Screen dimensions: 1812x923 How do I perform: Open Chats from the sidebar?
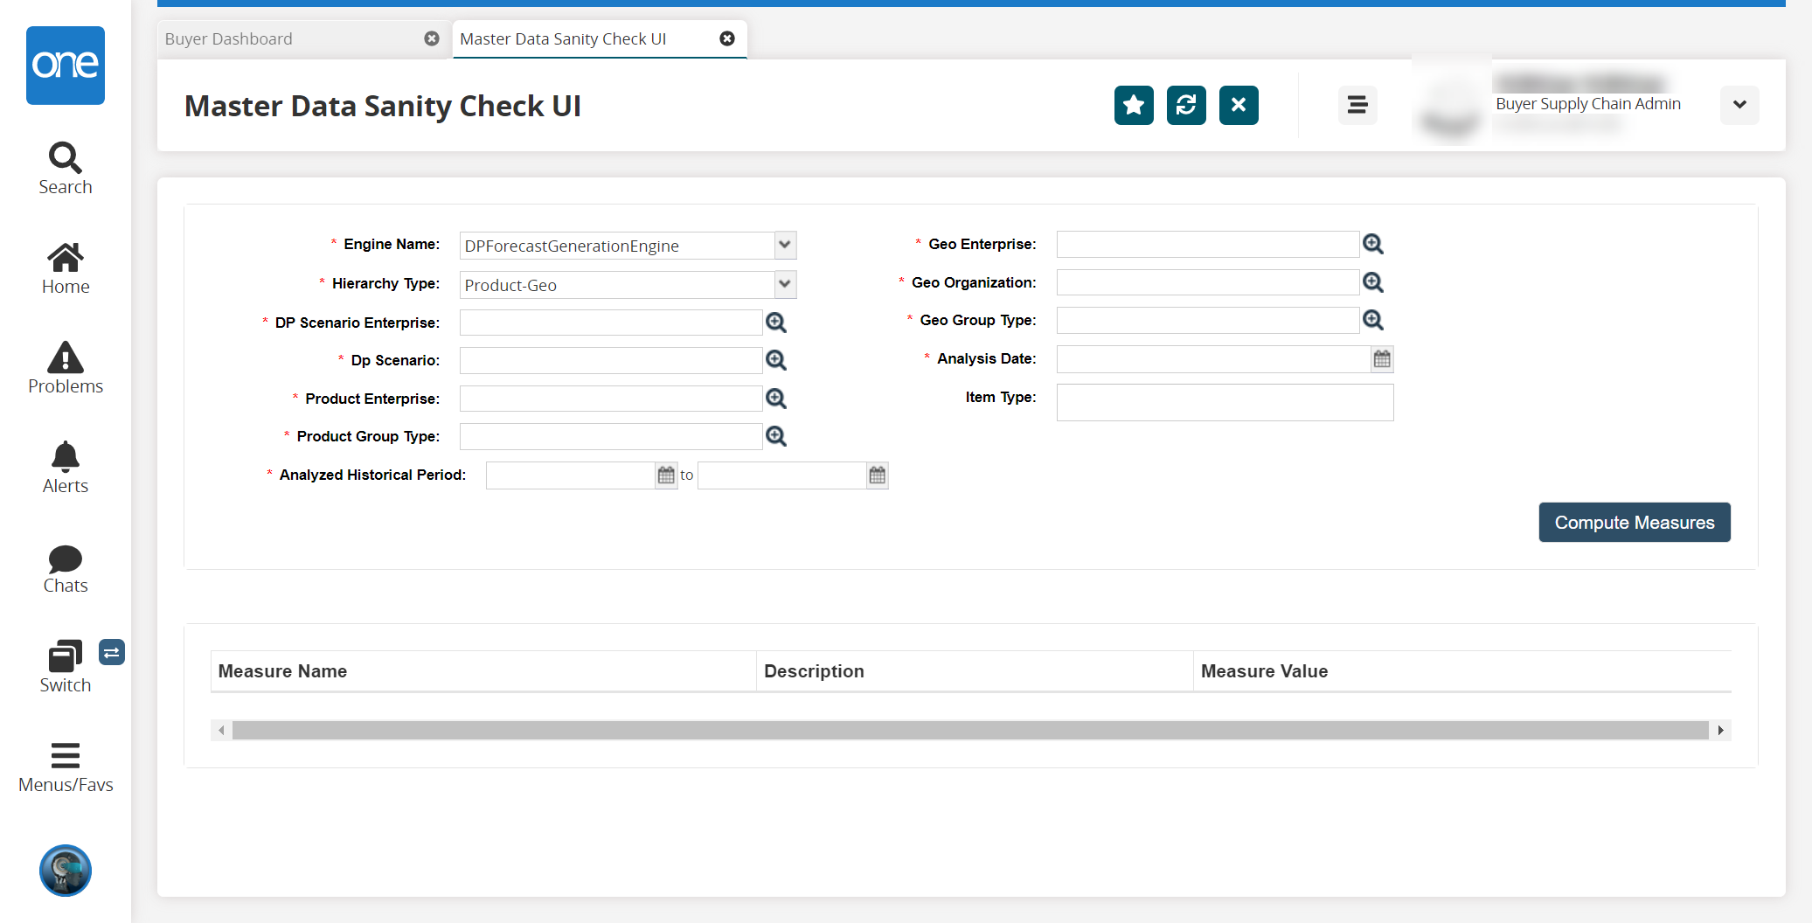[x=66, y=568]
